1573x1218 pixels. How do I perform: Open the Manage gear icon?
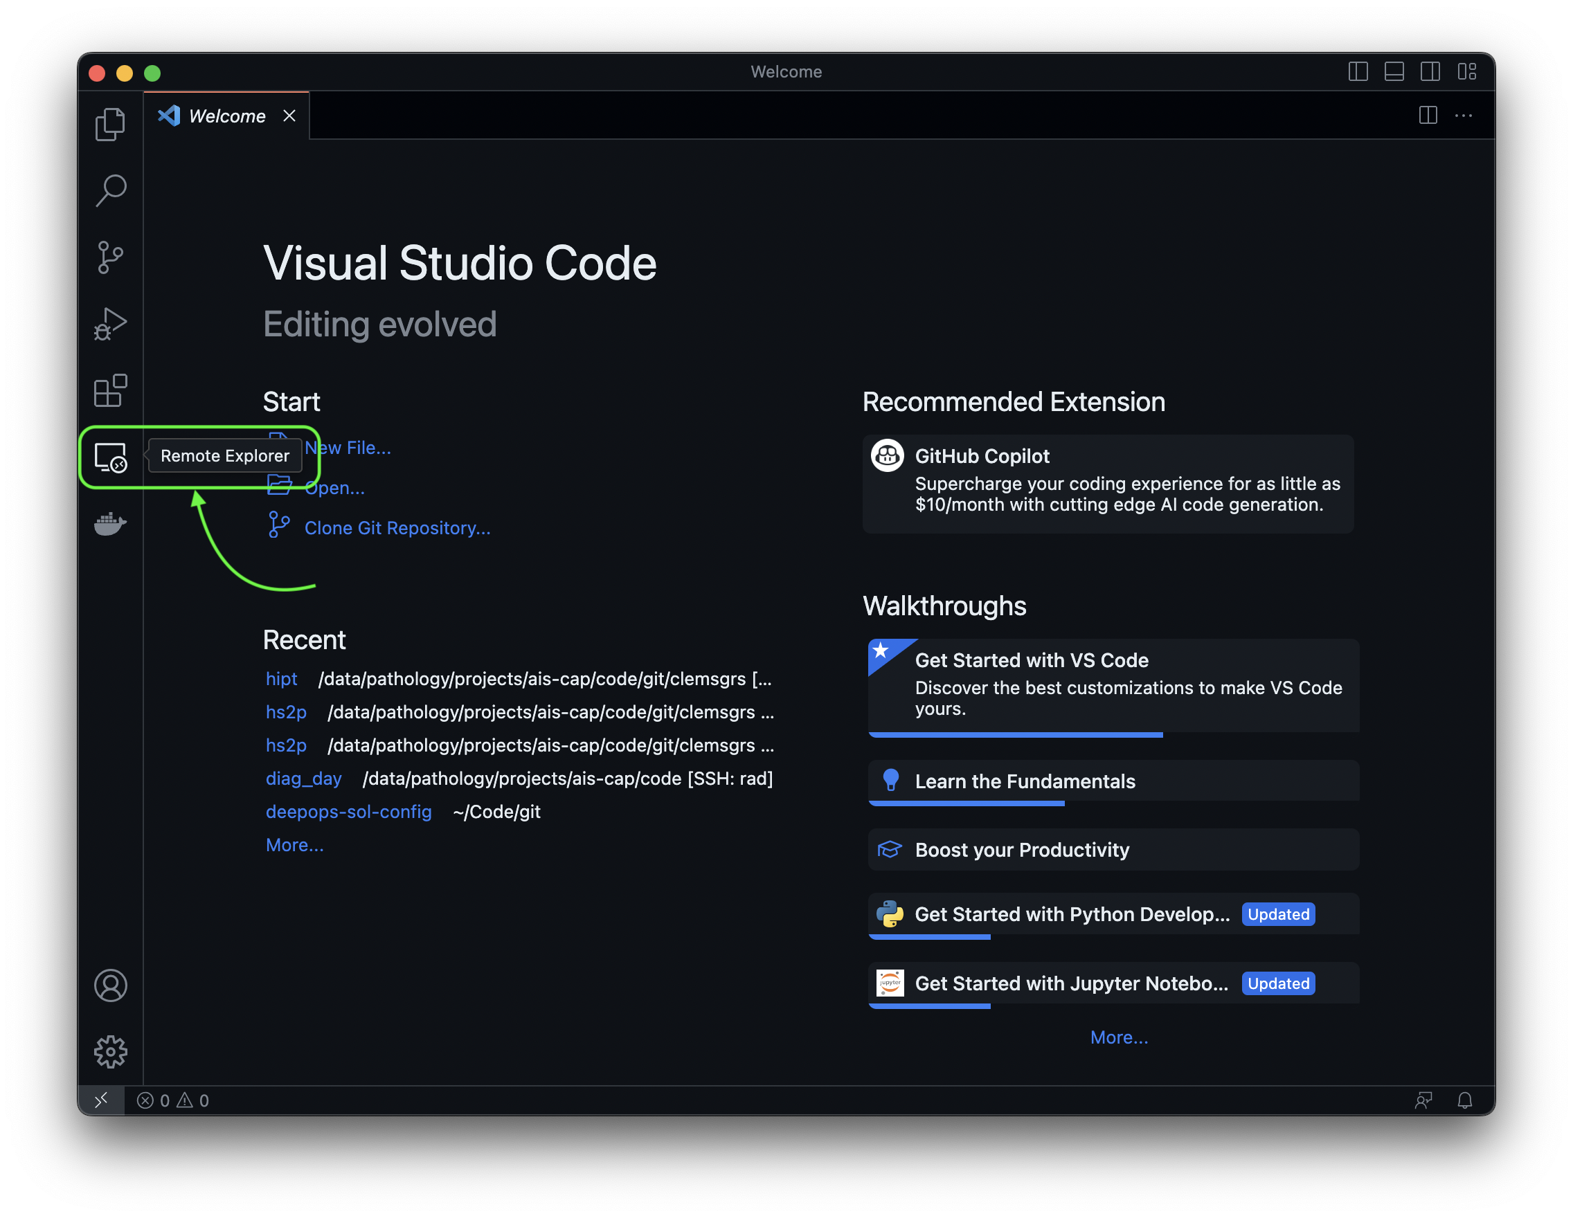click(x=110, y=1053)
